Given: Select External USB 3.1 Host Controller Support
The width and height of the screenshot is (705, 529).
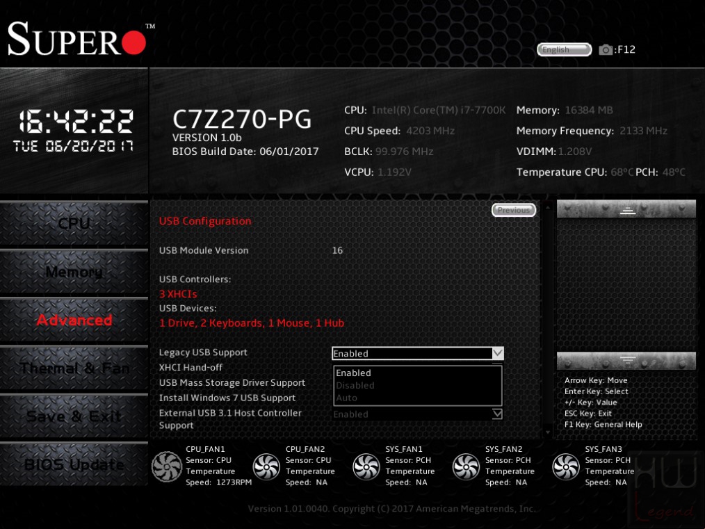Looking at the screenshot, I should [230, 419].
